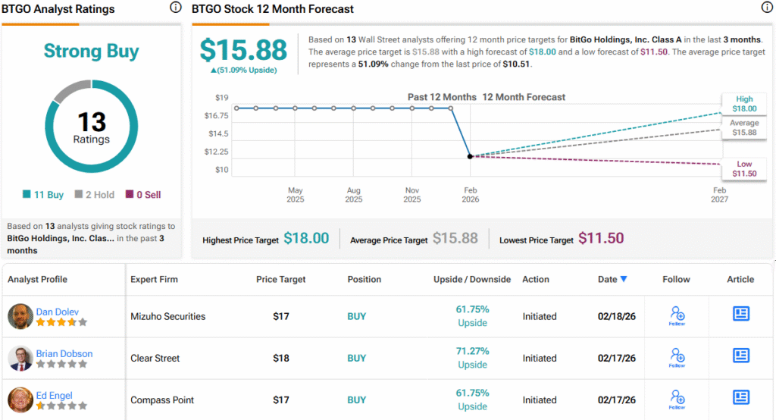The height and width of the screenshot is (420, 776).
Task: Follow analyst Ed Engel
Action: 677,399
